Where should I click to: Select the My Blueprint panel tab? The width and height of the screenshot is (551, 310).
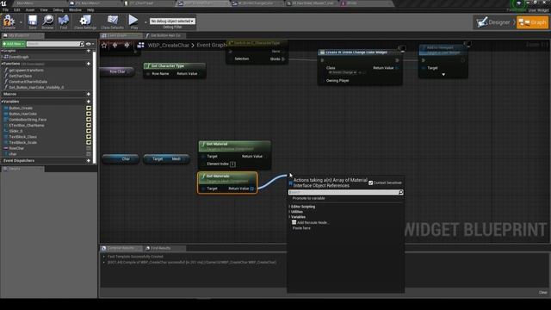22,35
